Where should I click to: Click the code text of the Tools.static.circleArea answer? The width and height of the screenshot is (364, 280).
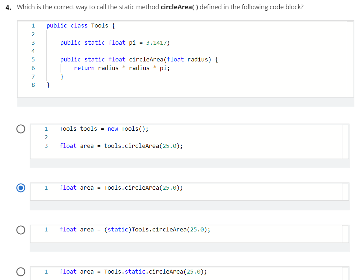[133, 272]
